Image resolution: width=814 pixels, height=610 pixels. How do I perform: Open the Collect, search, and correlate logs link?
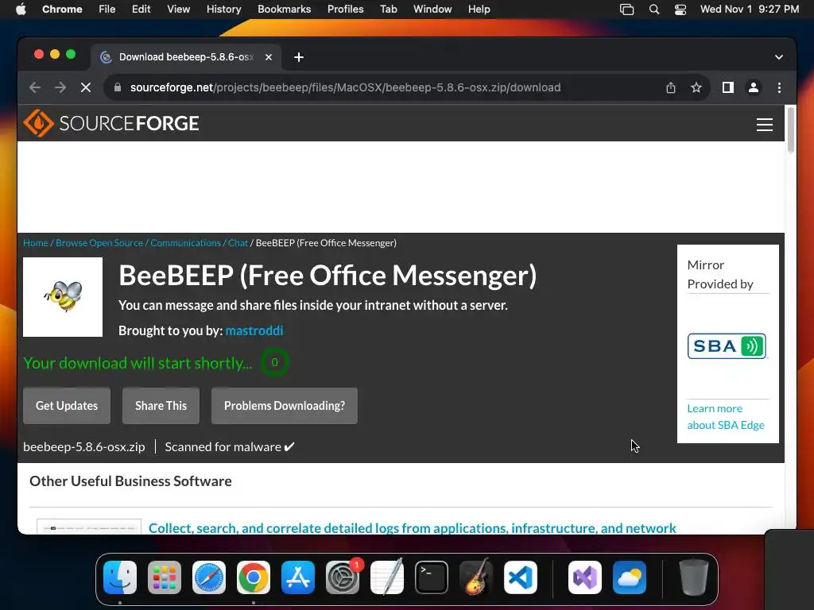(x=413, y=528)
